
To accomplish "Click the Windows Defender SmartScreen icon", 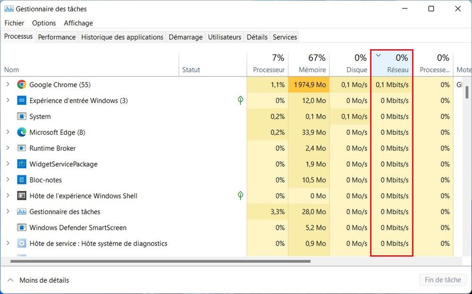I will (x=22, y=228).
